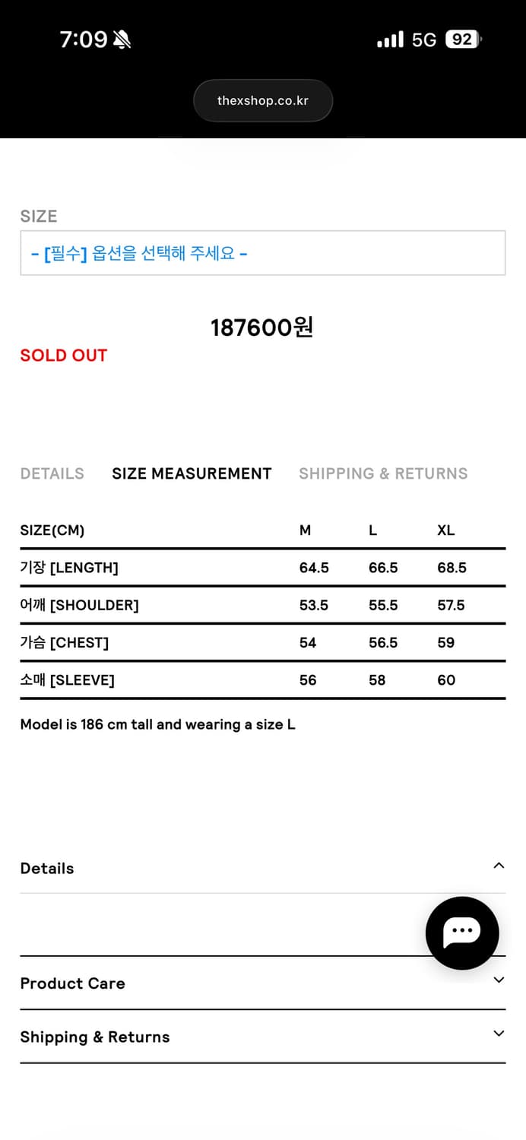Tap the Shipping & Returns accordion heading
526x1140 pixels.
[95, 1037]
